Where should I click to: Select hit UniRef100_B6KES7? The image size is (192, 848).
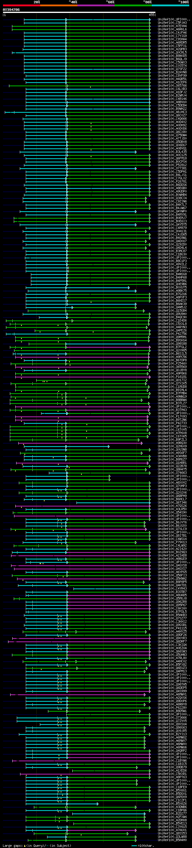172,301
